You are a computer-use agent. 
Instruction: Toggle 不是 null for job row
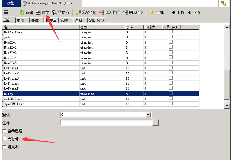[x=171, y=37]
